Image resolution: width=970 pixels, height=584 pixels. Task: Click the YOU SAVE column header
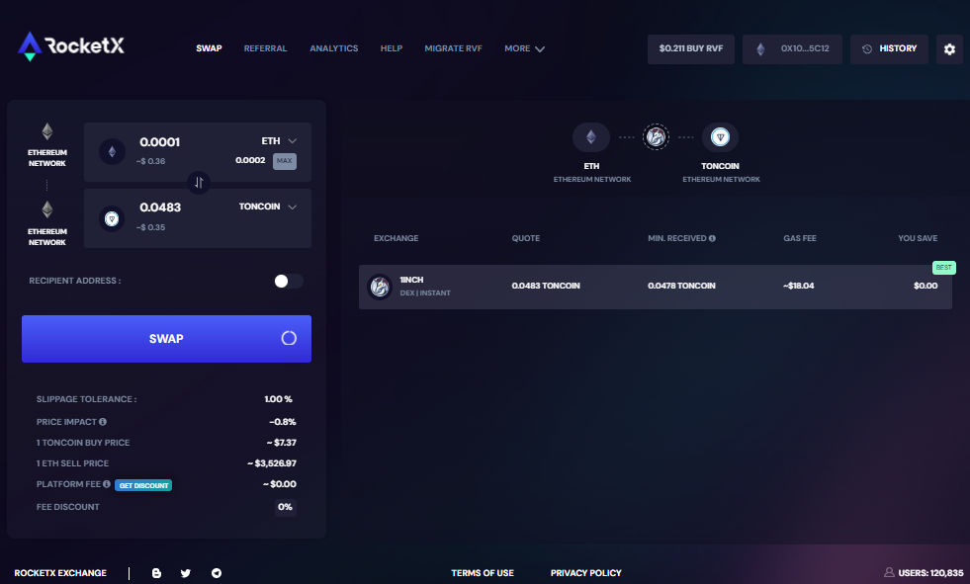coord(918,238)
